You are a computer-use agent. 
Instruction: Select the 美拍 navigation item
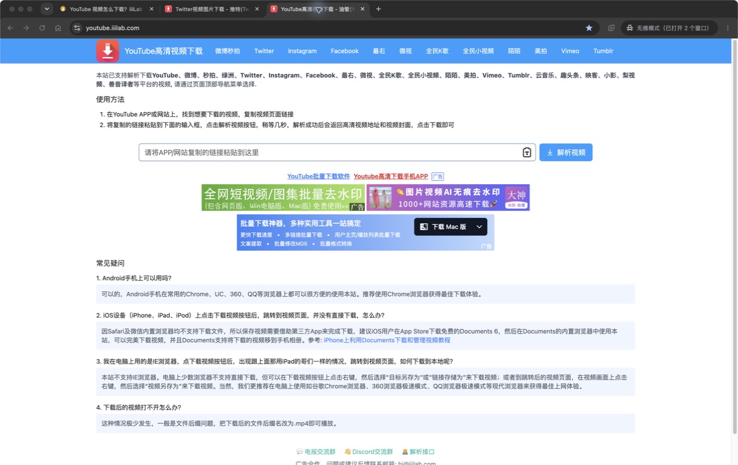(x=540, y=51)
